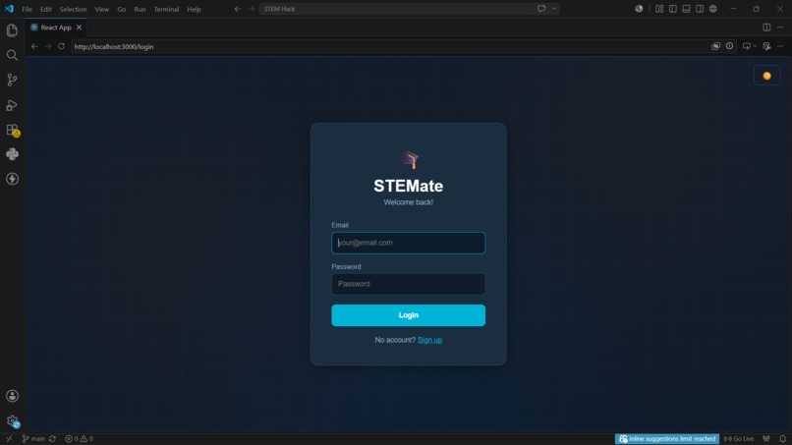Click the open-in-window icon in URL bar
792x445 pixels.
pos(715,46)
